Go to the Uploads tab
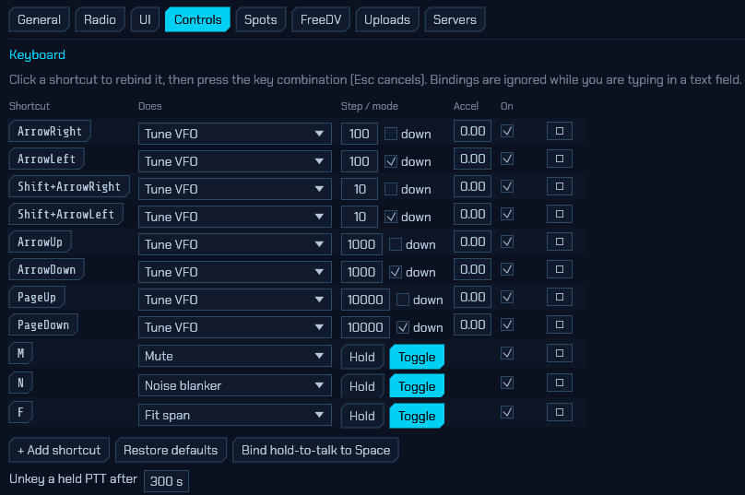The height and width of the screenshot is (495, 745). 387,19
